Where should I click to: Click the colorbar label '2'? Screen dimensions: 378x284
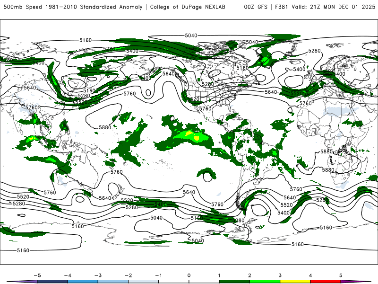click(x=249, y=275)
